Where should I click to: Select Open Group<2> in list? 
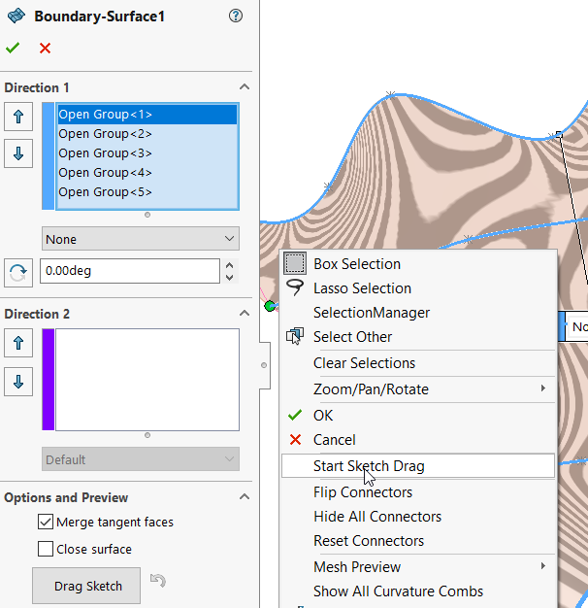pos(147,134)
